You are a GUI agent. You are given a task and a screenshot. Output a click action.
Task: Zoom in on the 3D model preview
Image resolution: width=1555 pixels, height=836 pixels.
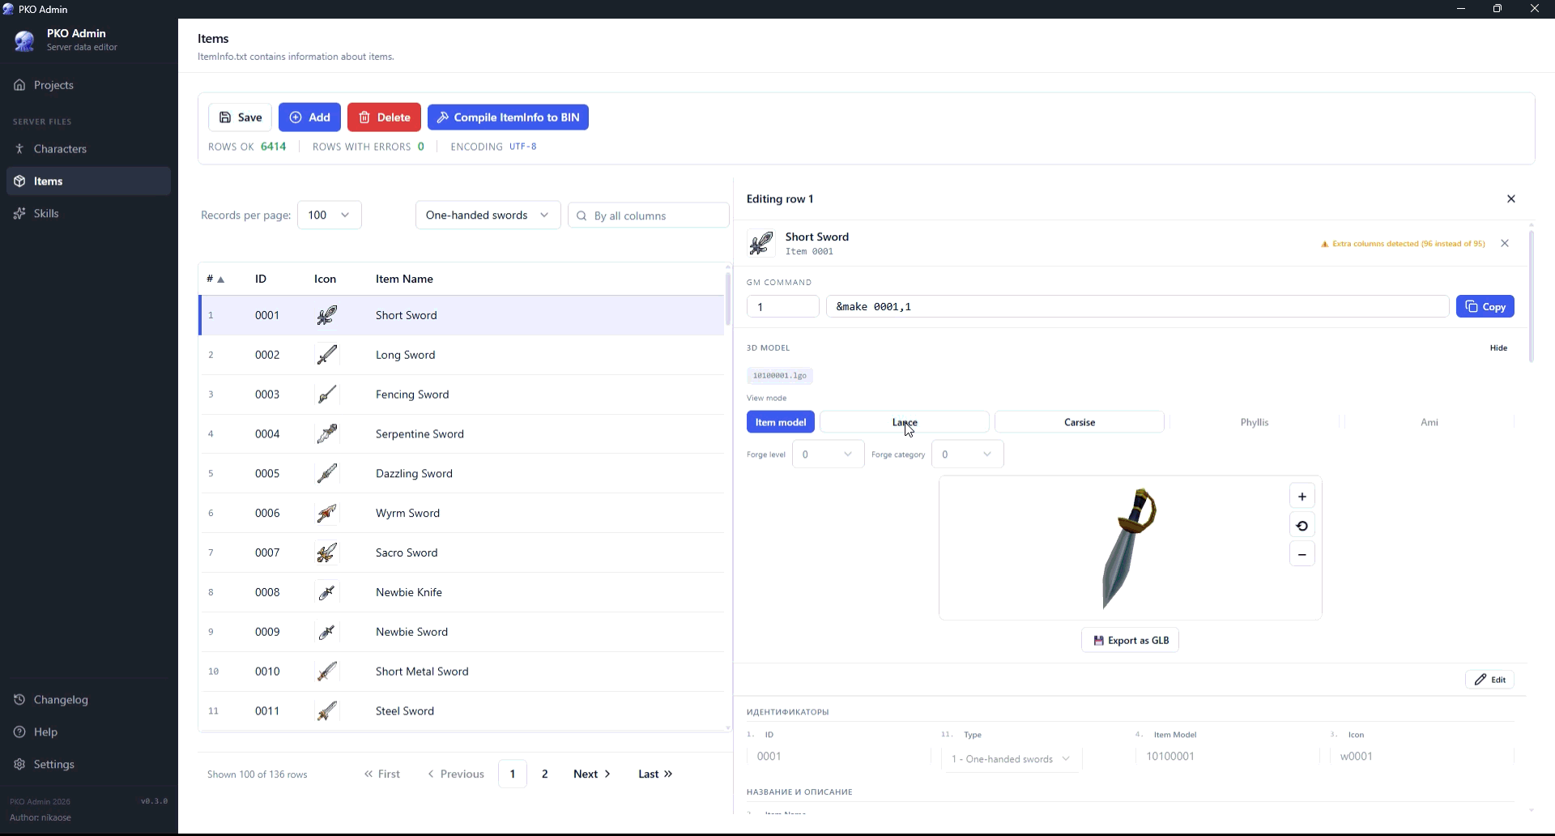1302,497
